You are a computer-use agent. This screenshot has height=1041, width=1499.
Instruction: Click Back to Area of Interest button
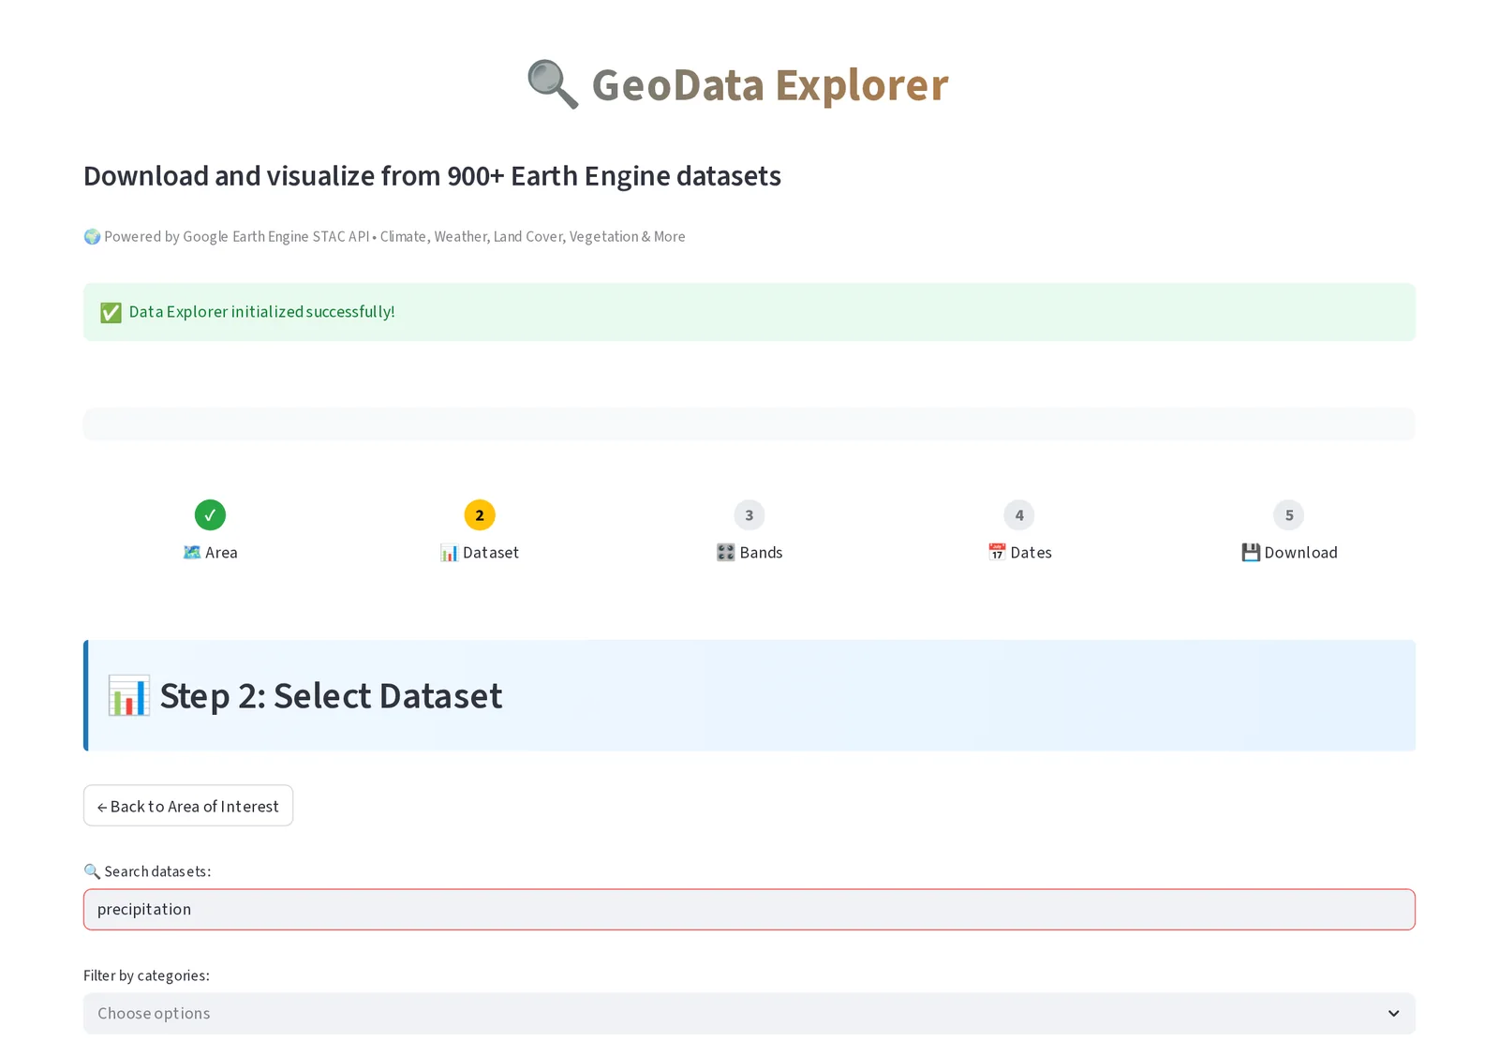pyautogui.click(x=188, y=806)
